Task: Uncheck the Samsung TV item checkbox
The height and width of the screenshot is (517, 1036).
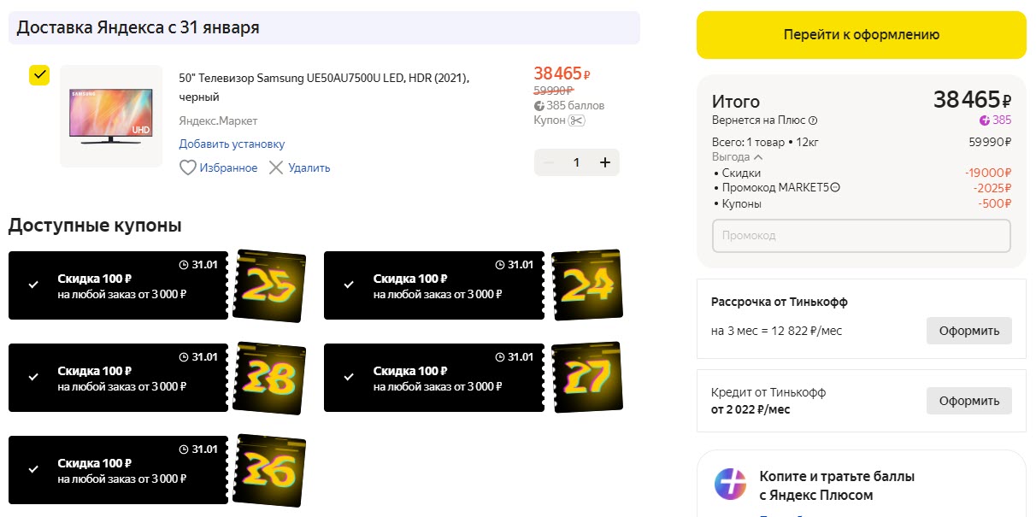Action: pos(39,75)
